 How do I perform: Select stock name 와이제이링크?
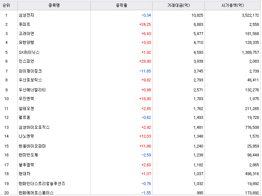click(x=30, y=71)
